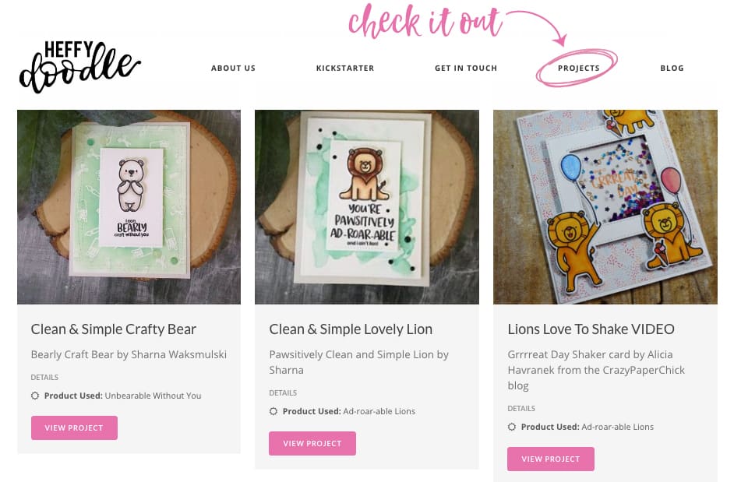Open the About Us menu item
This screenshot has width=734, height=482.
233,69
